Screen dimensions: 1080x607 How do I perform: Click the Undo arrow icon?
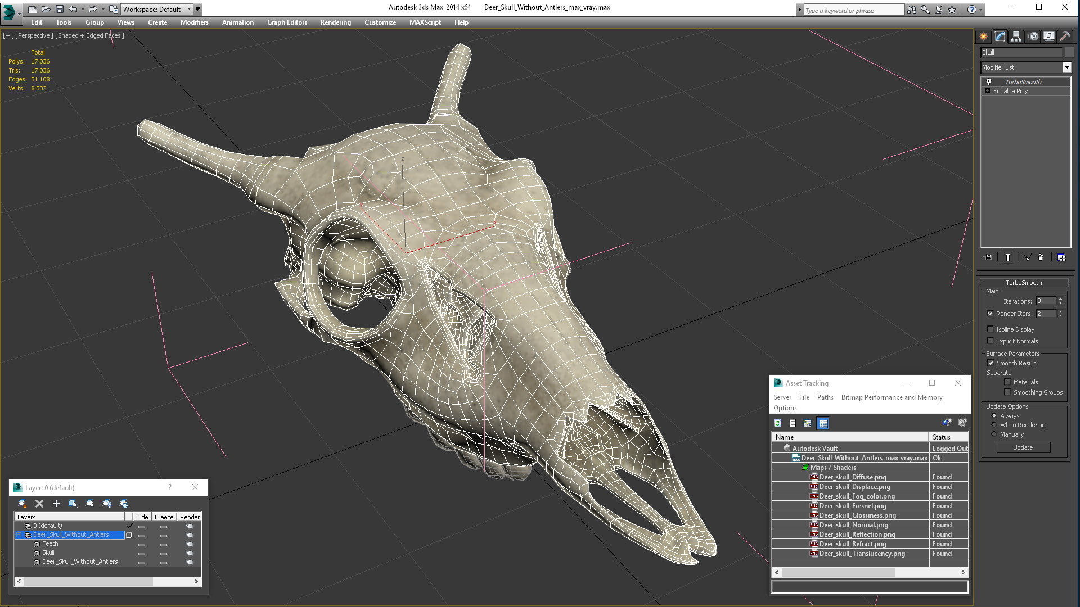coord(73,10)
